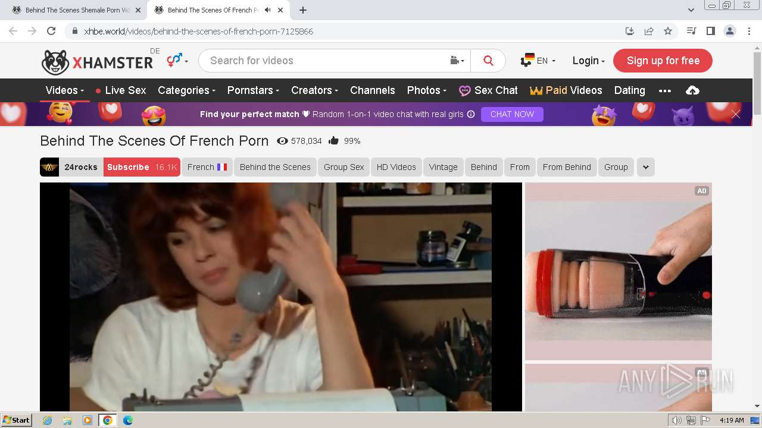Screen dimensions: 762x428
Task: Open a new browser tab
Action: pyautogui.click(x=303, y=10)
